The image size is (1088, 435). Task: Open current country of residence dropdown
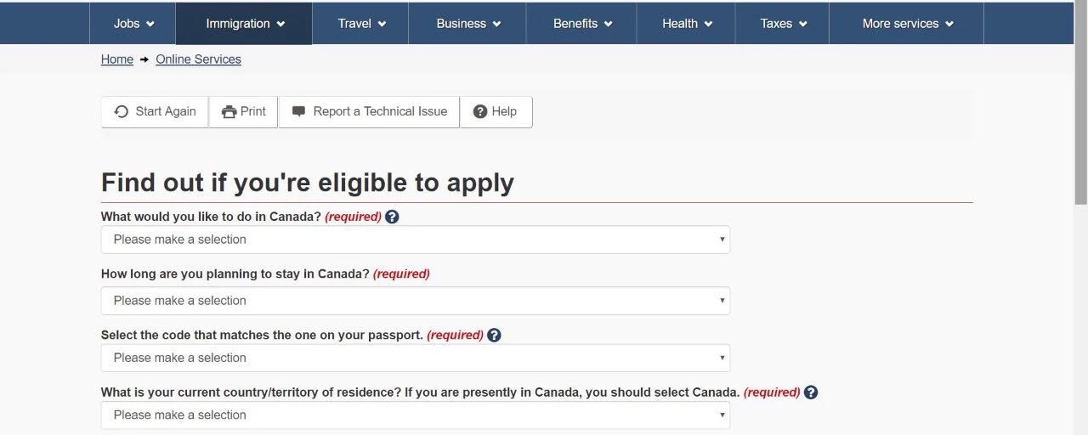(x=415, y=415)
